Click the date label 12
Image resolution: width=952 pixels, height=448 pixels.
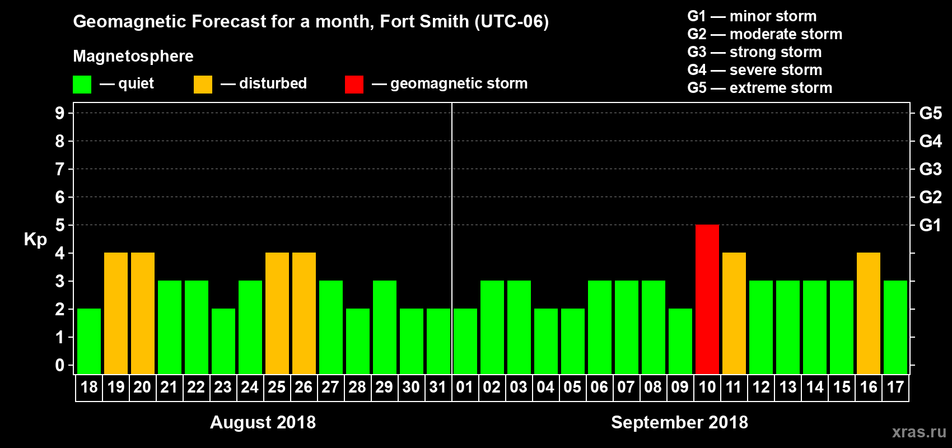pos(761,388)
